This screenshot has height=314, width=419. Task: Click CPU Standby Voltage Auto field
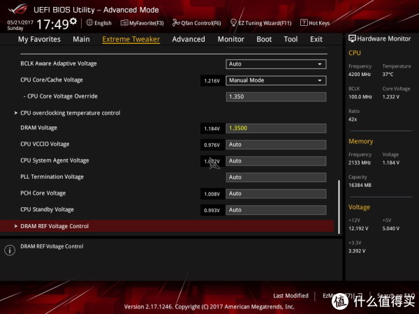[x=276, y=210]
